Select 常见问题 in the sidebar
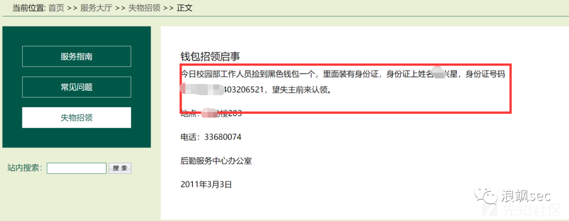This screenshot has height=221, width=569. click(76, 87)
